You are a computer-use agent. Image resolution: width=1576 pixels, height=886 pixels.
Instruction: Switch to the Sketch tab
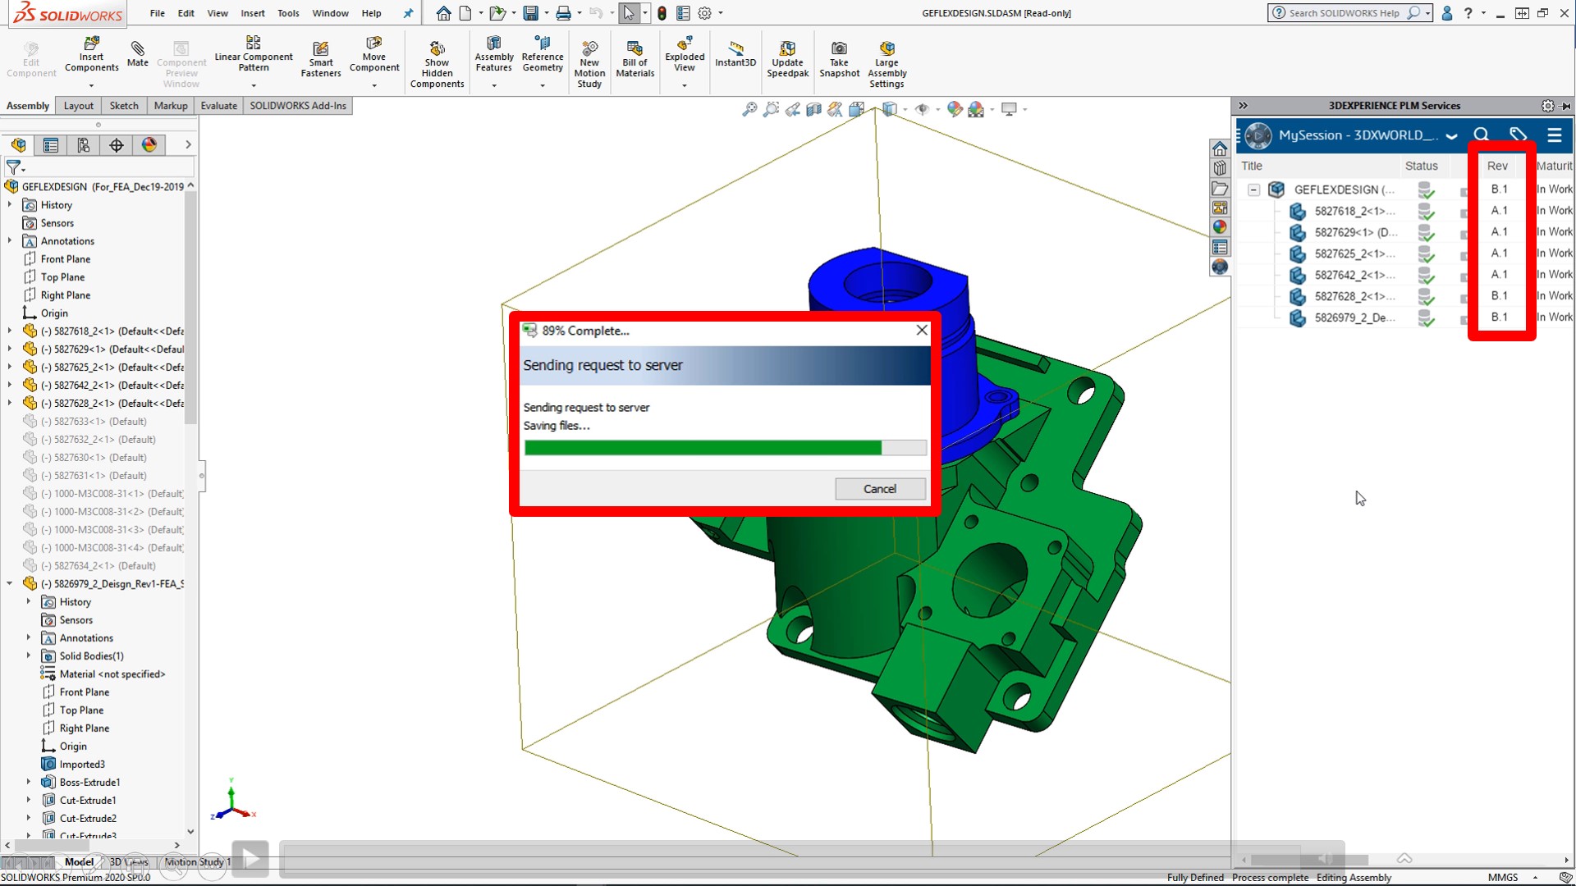[123, 105]
